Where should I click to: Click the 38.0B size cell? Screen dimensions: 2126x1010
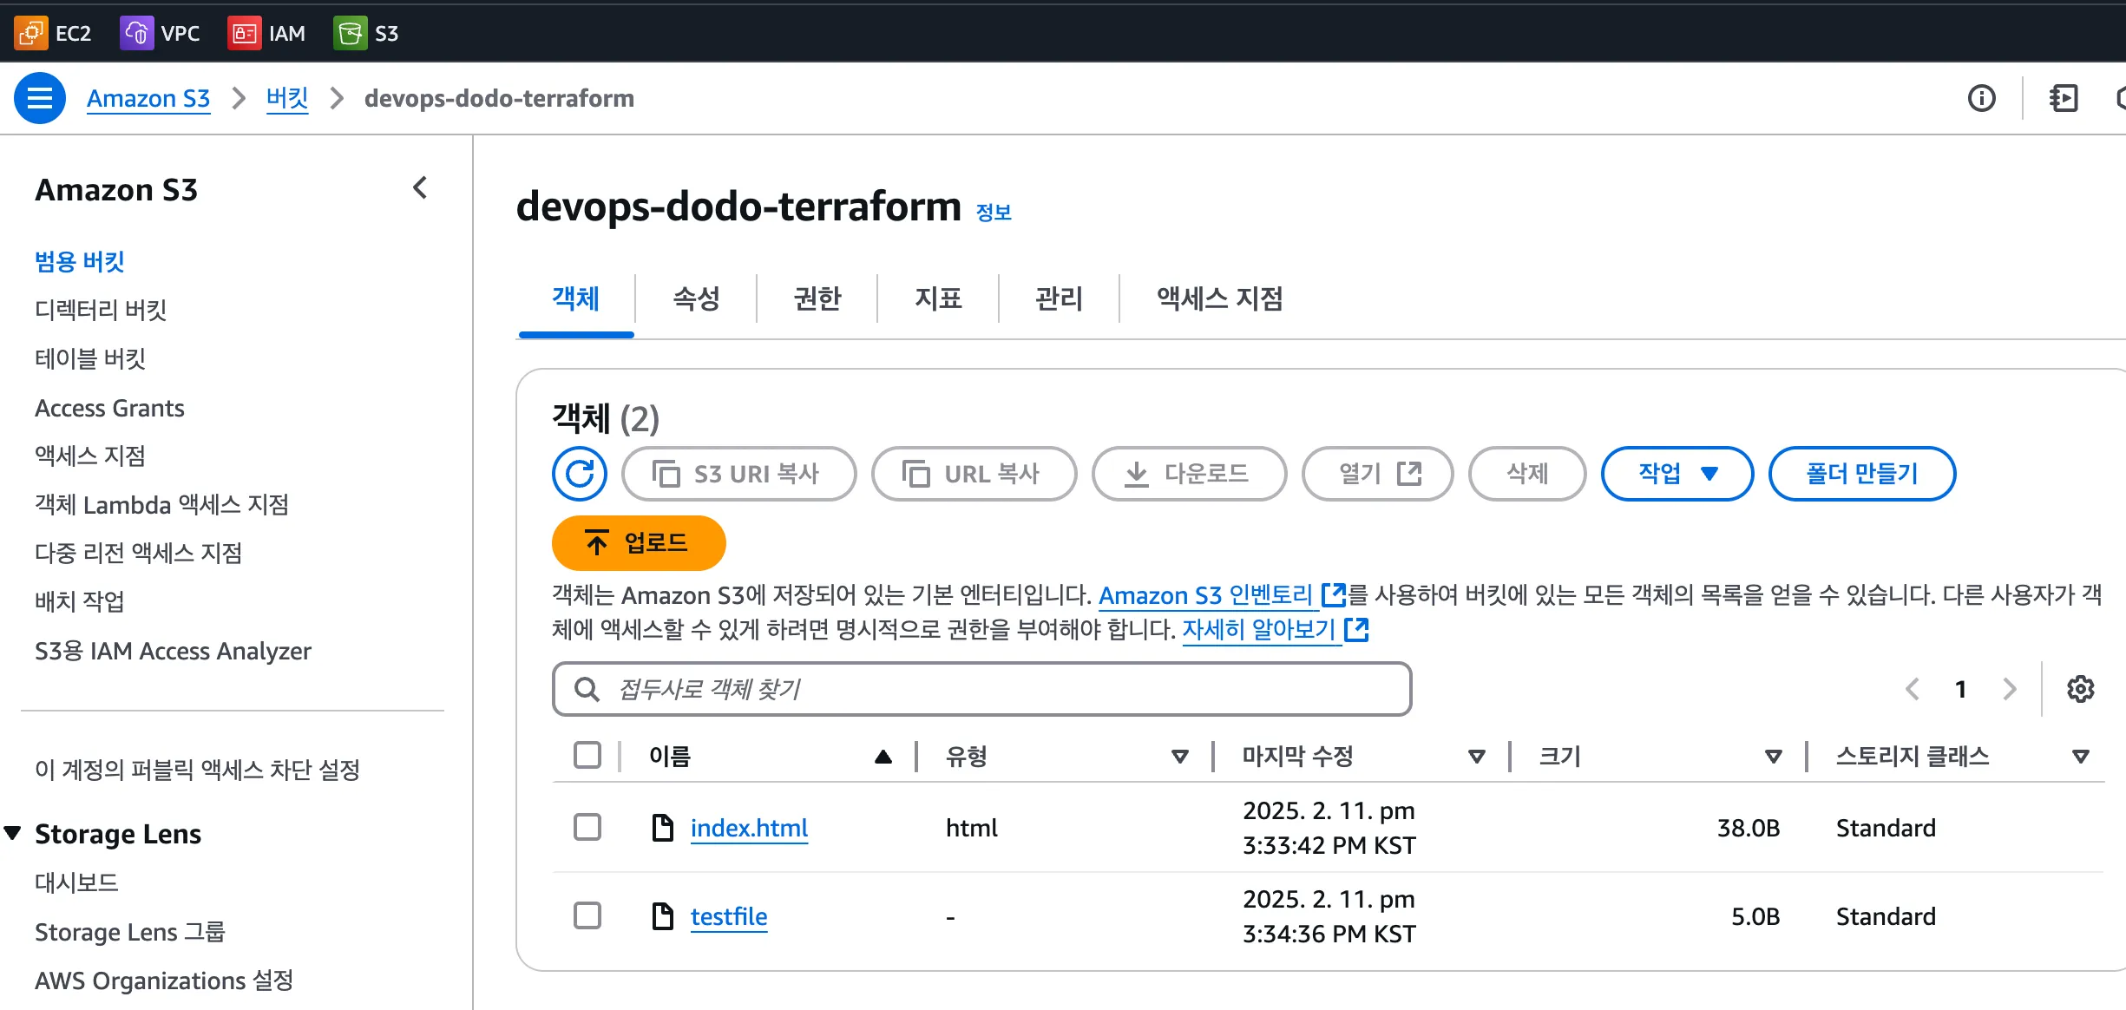[1749, 828]
